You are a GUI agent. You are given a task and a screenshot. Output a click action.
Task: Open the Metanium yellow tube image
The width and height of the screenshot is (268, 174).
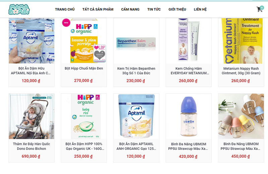241,41
